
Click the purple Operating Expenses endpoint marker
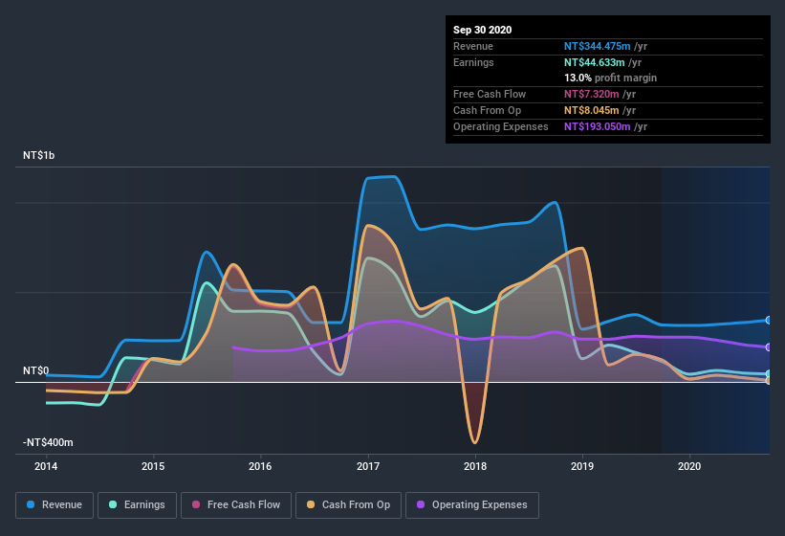click(769, 346)
